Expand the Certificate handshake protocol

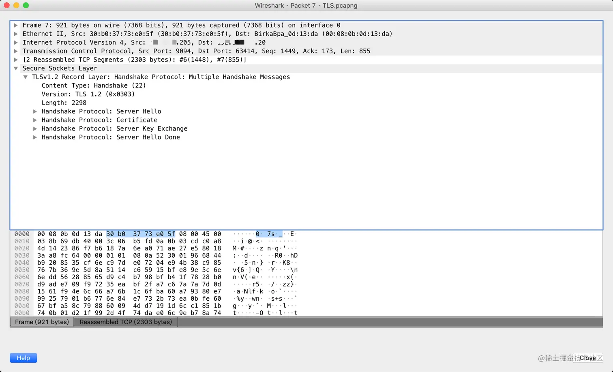click(x=35, y=120)
